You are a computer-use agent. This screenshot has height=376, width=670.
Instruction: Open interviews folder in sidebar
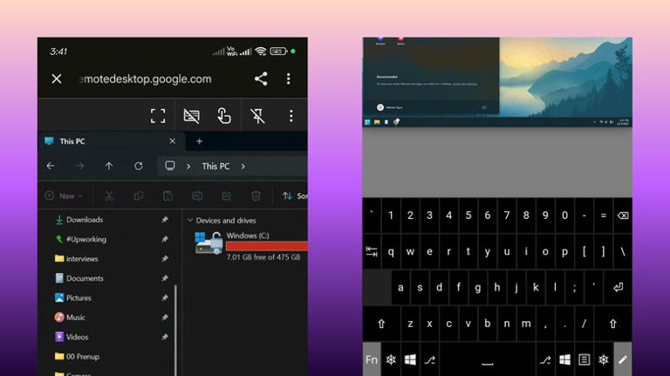click(x=82, y=258)
